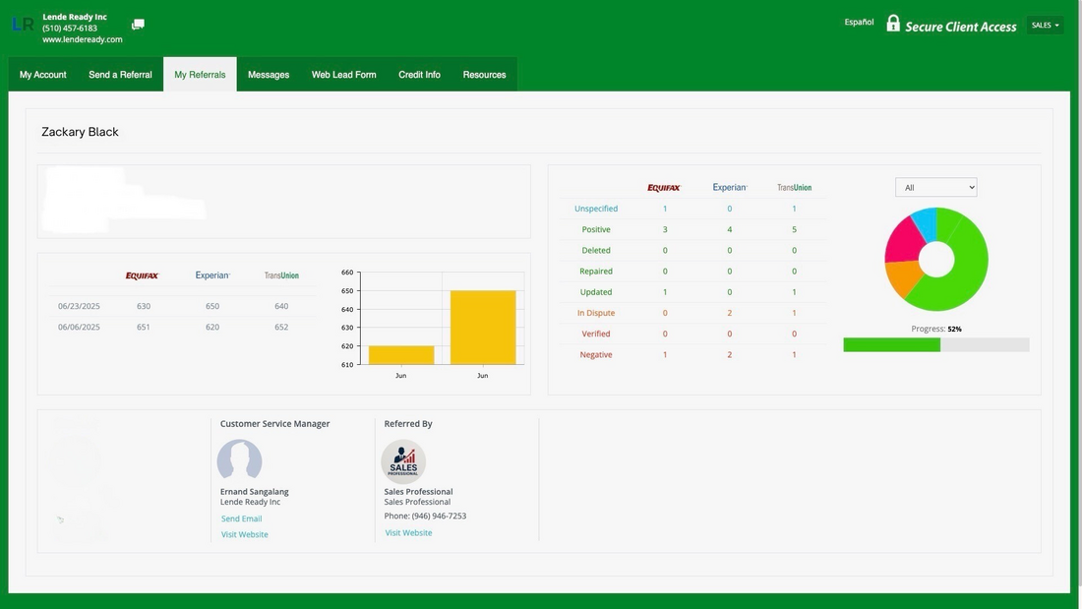Screen dimensions: 1082x609
Task: Click the secure client access padlock icon
Action: [893, 24]
